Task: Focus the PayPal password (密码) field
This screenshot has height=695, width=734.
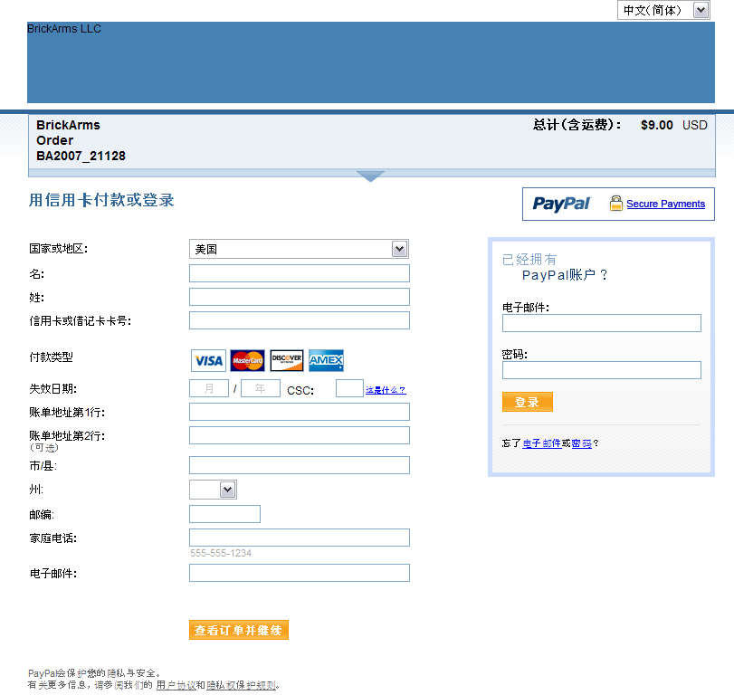Action: [602, 370]
